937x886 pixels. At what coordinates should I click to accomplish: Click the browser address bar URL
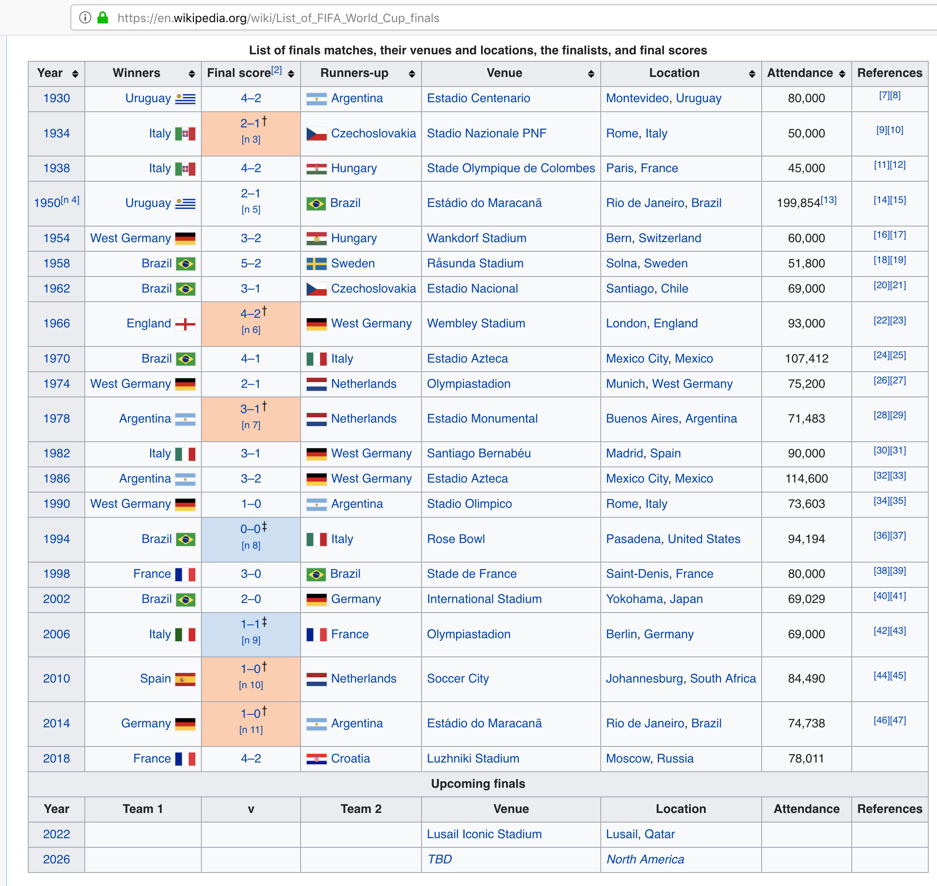(278, 18)
